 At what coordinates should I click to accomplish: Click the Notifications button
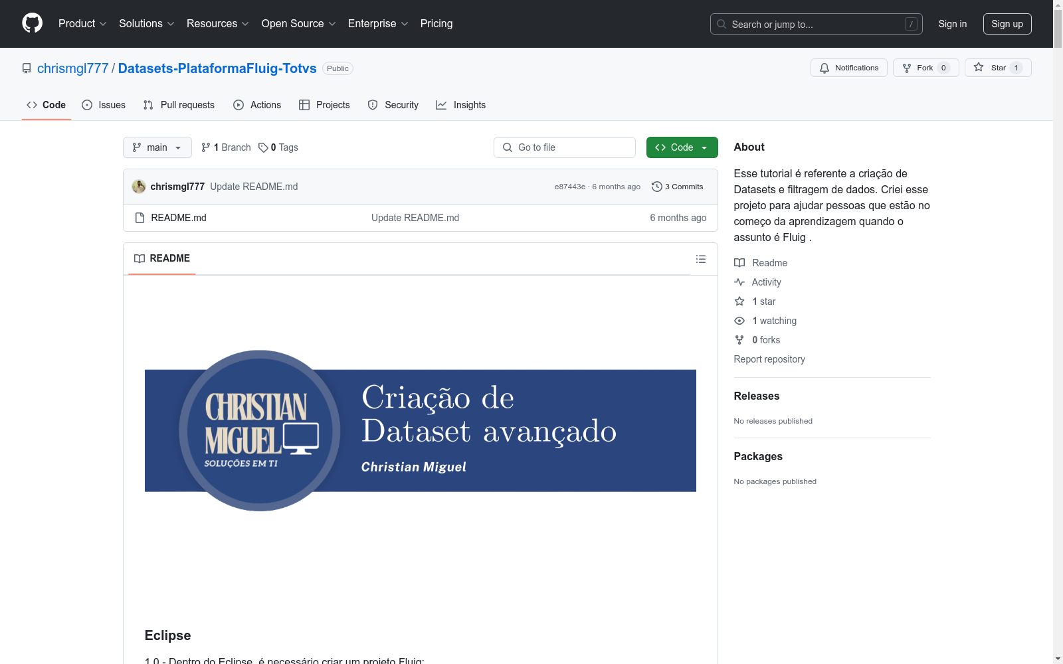pos(849,68)
